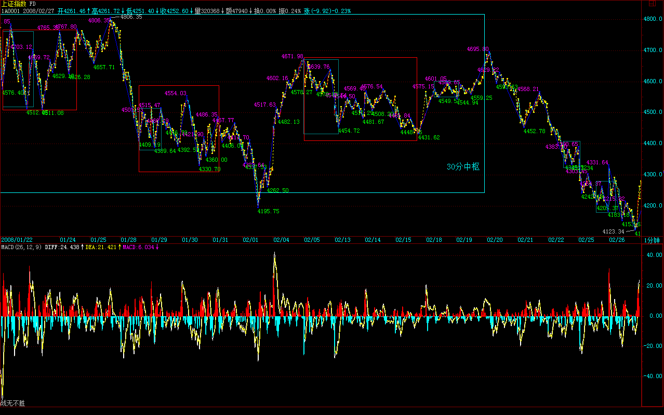Click the 02/04 date on time axis

[x=281, y=240]
